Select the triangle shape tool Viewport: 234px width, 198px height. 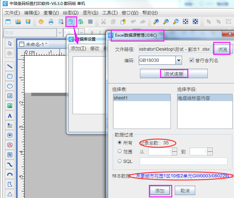[x=10, y=194]
